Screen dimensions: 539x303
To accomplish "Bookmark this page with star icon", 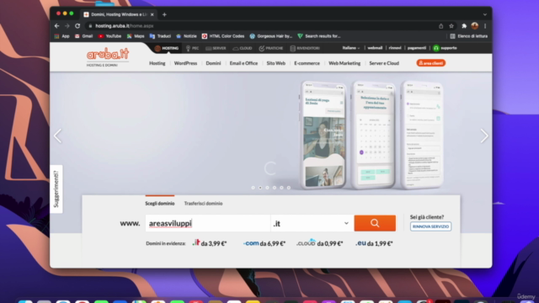I will point(451,26).
